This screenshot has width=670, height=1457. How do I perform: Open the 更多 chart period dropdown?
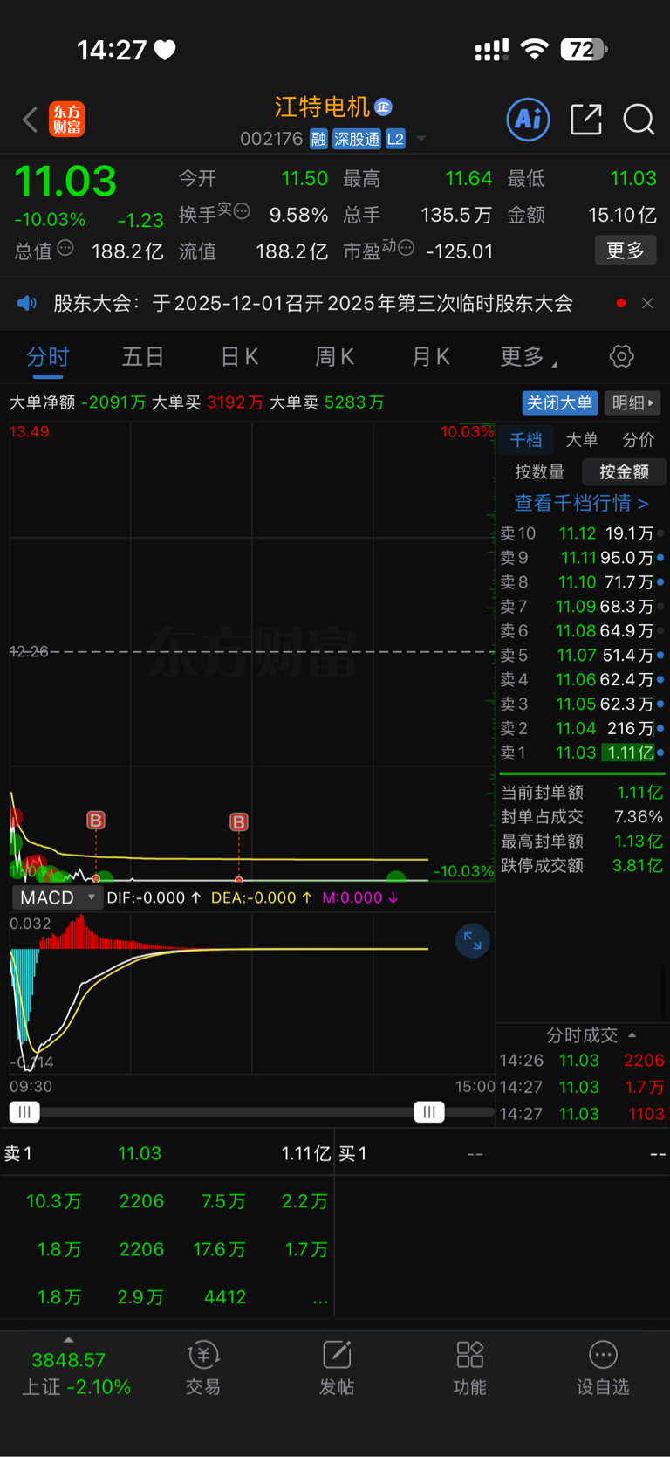click(x=529, y=356)
